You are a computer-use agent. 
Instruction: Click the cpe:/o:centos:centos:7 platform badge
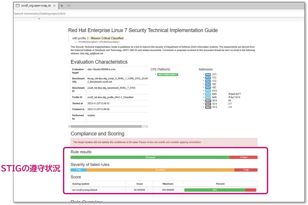(x=168, y=74)
